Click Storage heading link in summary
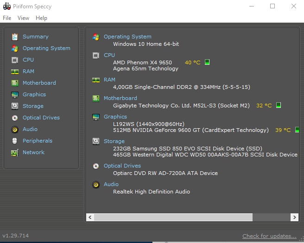The width and height of the screenshot is (304, 243). pyautogui.click(x=114, y=141)
